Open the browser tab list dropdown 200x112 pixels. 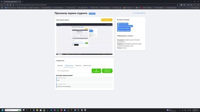(x=2, y=2)
